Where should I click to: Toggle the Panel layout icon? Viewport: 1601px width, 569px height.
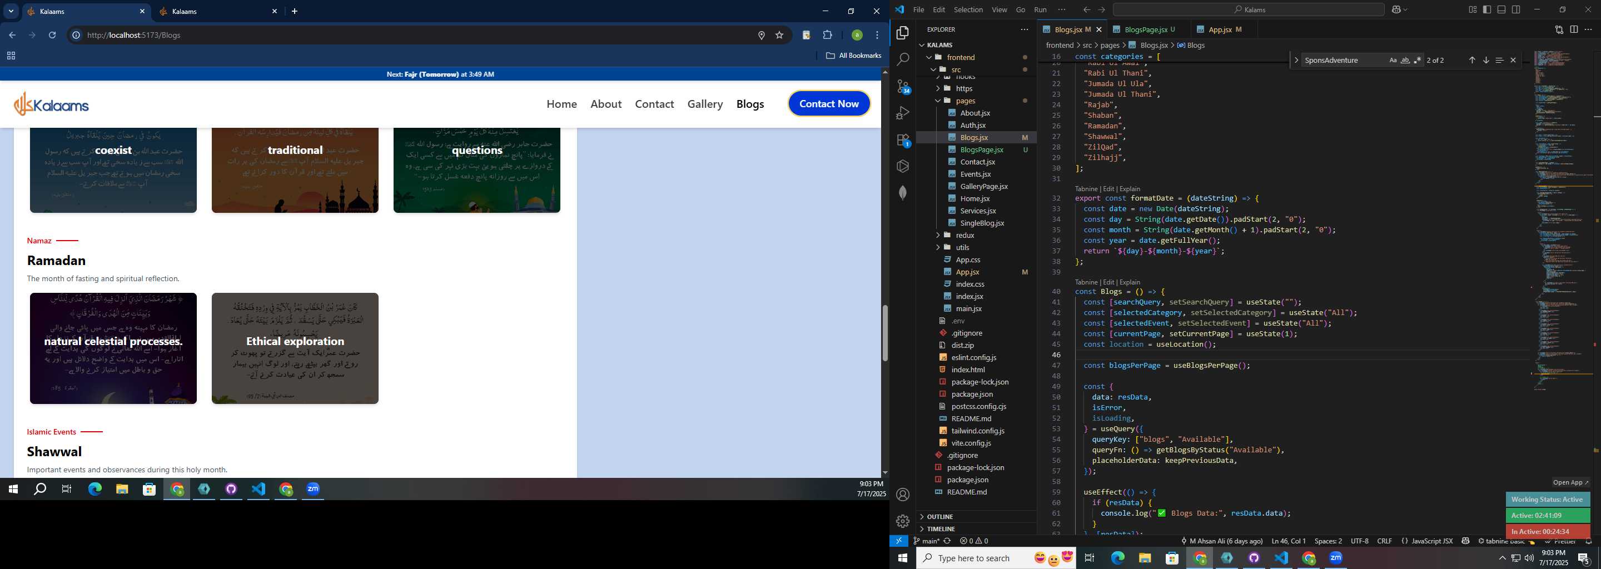tap(1501, 9)
